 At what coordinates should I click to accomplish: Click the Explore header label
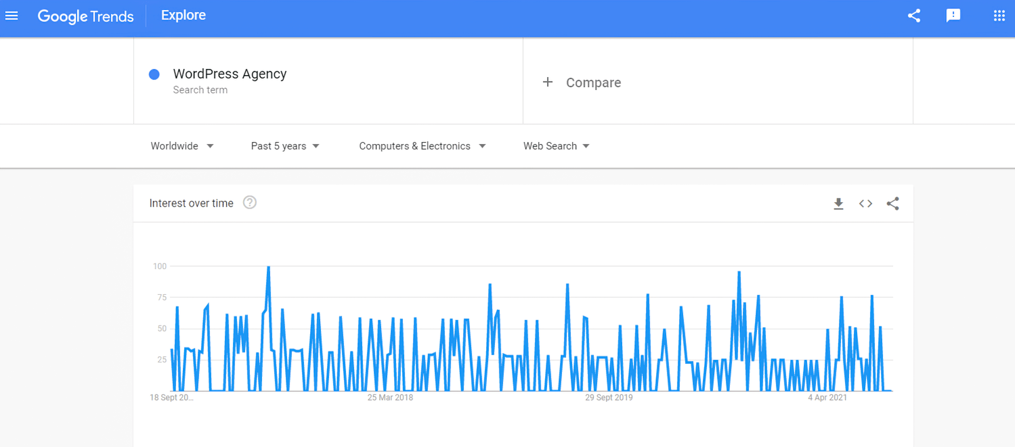[x=183, y=16]
